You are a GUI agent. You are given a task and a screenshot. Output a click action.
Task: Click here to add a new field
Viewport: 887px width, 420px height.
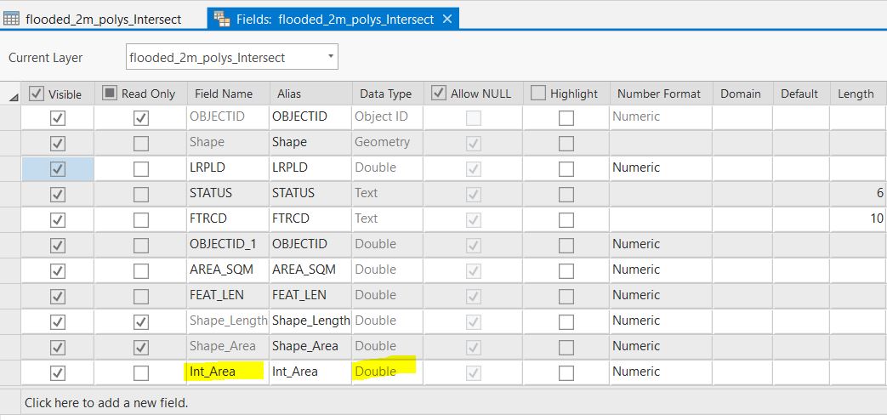tap(106, 402)
